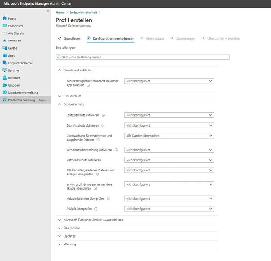Open E-Mails überprüfen dropdown
The height and width of the screenshot is (261, 271).
[169, 209]
